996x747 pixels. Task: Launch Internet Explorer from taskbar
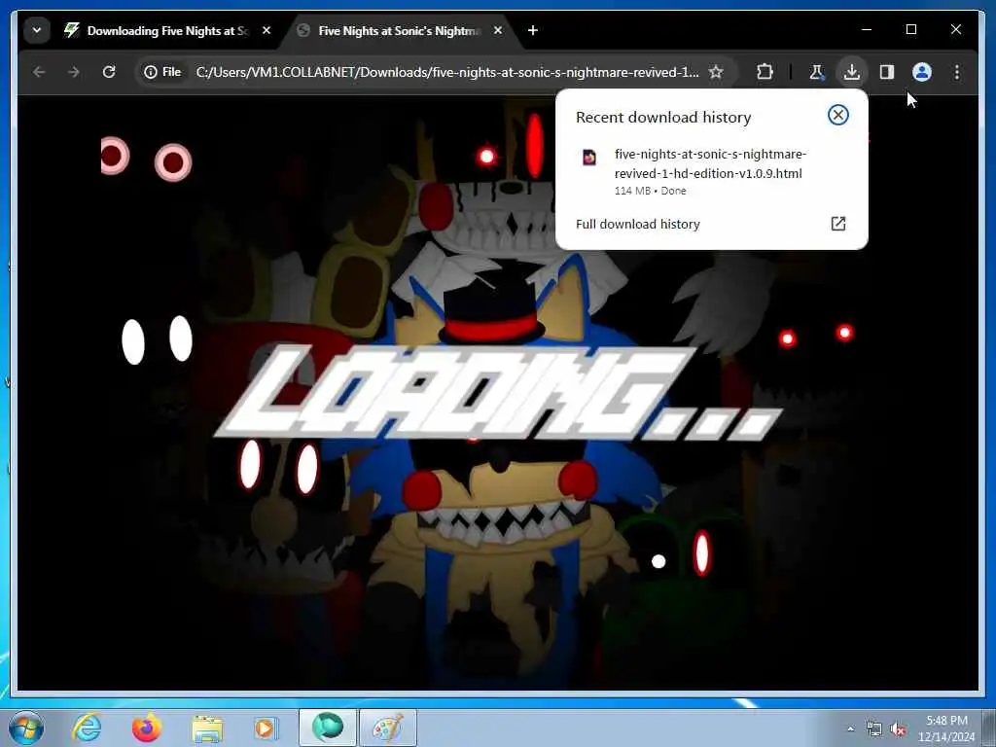87,728
